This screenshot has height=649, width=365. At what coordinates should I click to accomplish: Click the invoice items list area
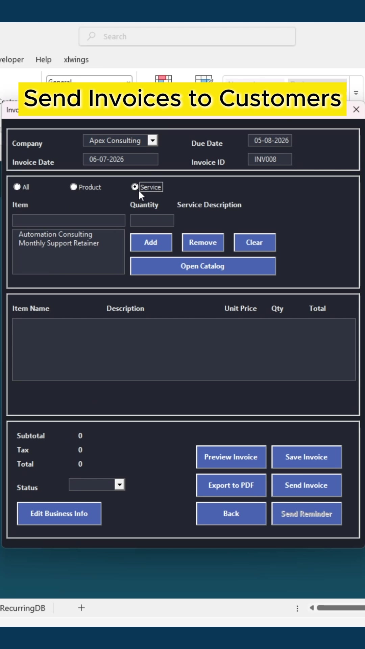pyautogui.click(x=184, y=350)
